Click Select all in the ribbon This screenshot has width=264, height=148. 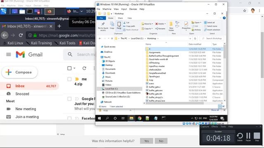(x=209, y=23)
